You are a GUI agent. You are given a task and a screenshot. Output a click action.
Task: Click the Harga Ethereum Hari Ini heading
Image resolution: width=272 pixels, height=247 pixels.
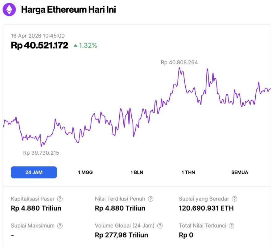click(x=68, y=10)
